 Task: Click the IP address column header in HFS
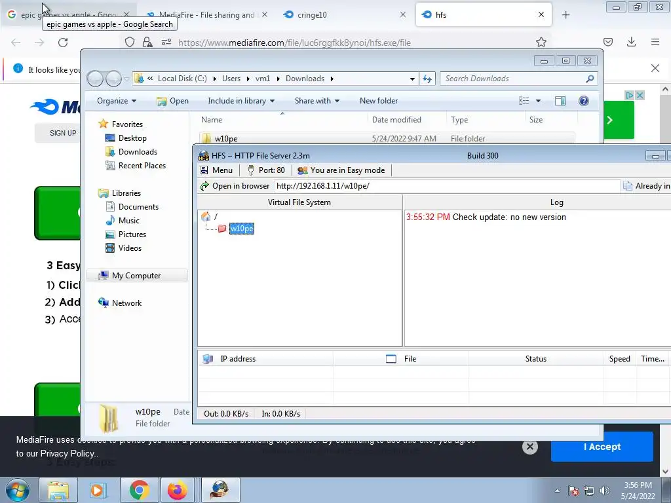[265, 359]
